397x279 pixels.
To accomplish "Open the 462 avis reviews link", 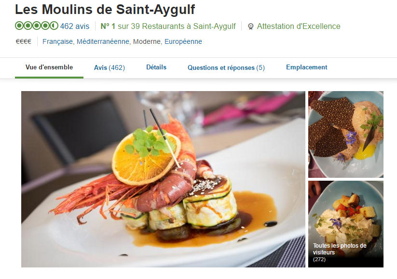I will tap(75, 26).
